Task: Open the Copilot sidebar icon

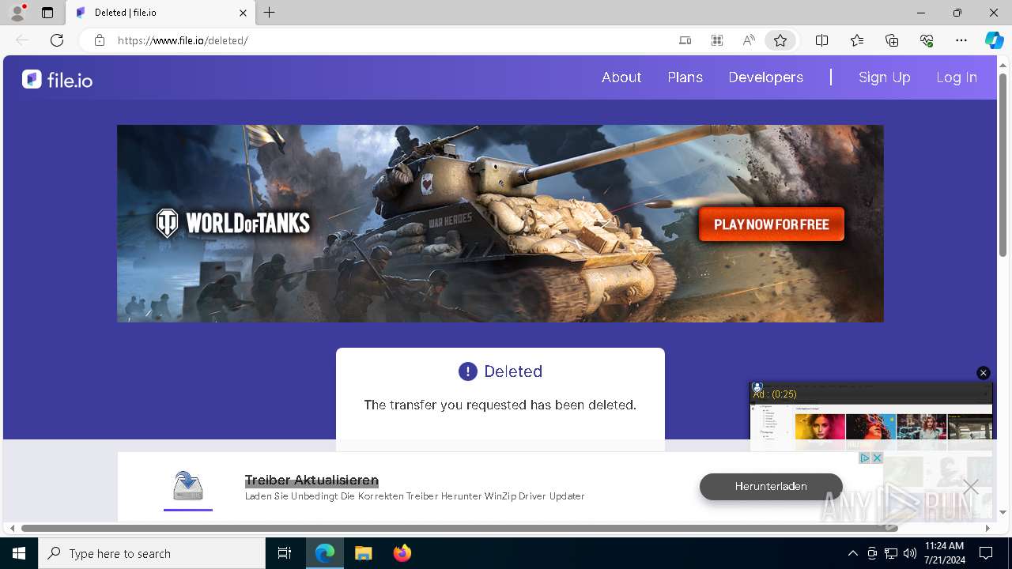Action: click(995, 40)
